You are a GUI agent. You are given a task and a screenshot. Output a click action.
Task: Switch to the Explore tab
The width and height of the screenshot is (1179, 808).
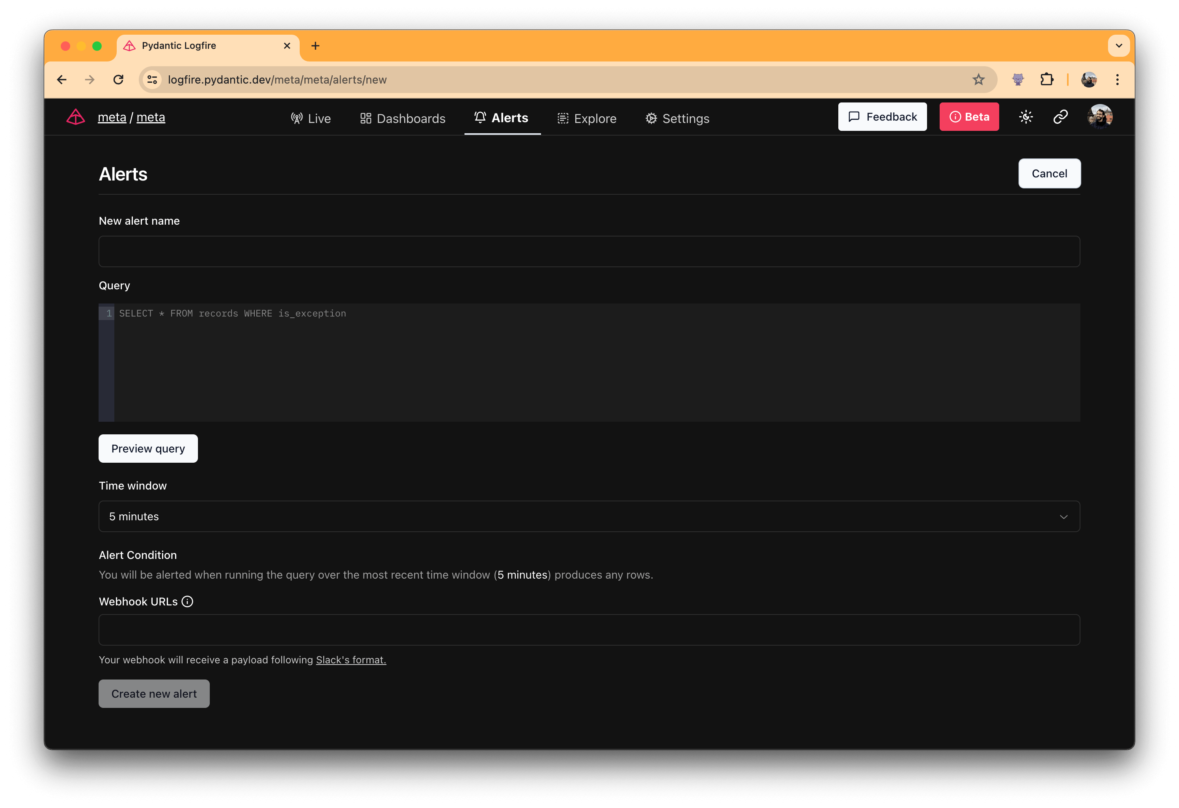tap(586, 118)
